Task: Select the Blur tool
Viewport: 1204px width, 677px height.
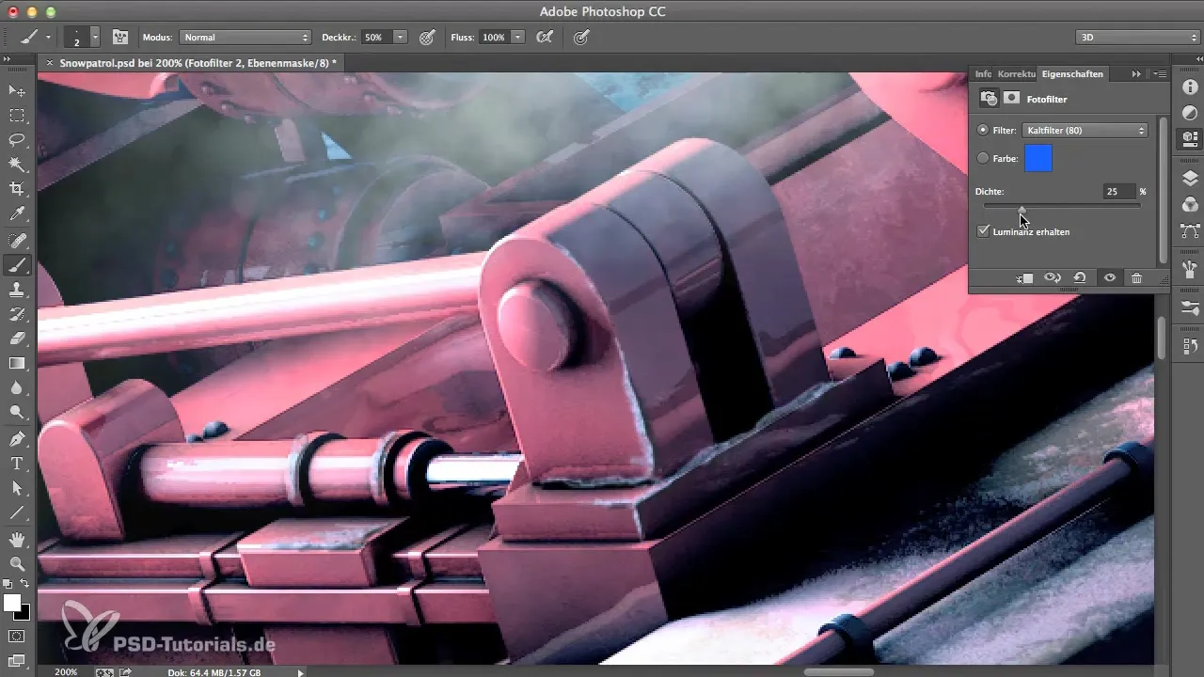Action: click(17, 387)
